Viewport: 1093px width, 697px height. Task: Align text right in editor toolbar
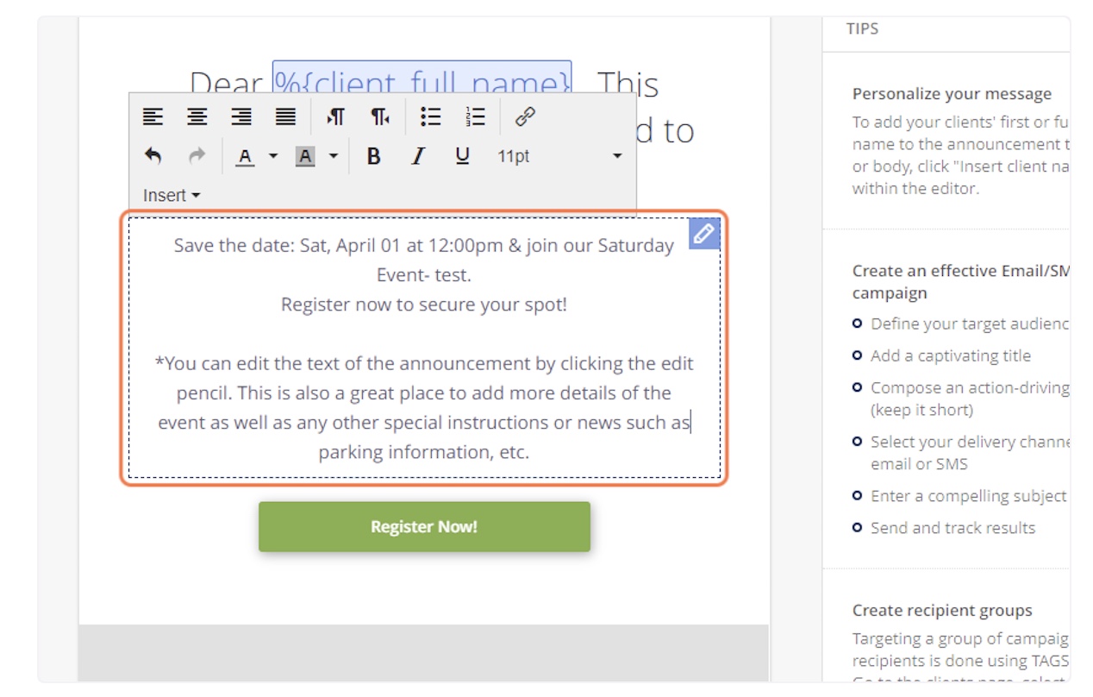click(241, 116)
